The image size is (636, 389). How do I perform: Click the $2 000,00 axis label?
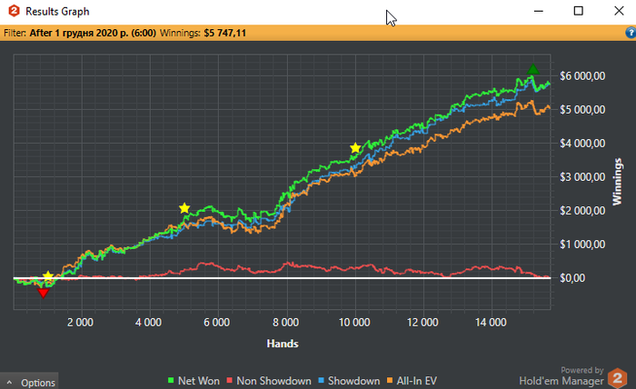pos(582,211)
